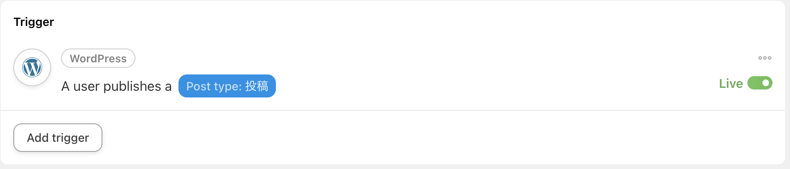Click the Add trigger button

tap(58, 138)
